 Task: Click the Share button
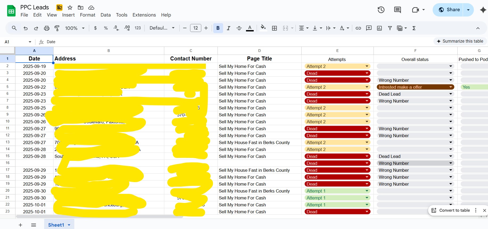click(x=449, y=10)
